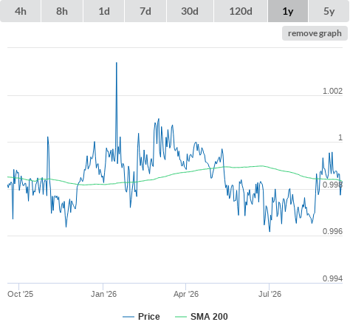Click the Jan '26 axis tick label
The height and width of the screenshot is (336, 350).
[103, 294]
